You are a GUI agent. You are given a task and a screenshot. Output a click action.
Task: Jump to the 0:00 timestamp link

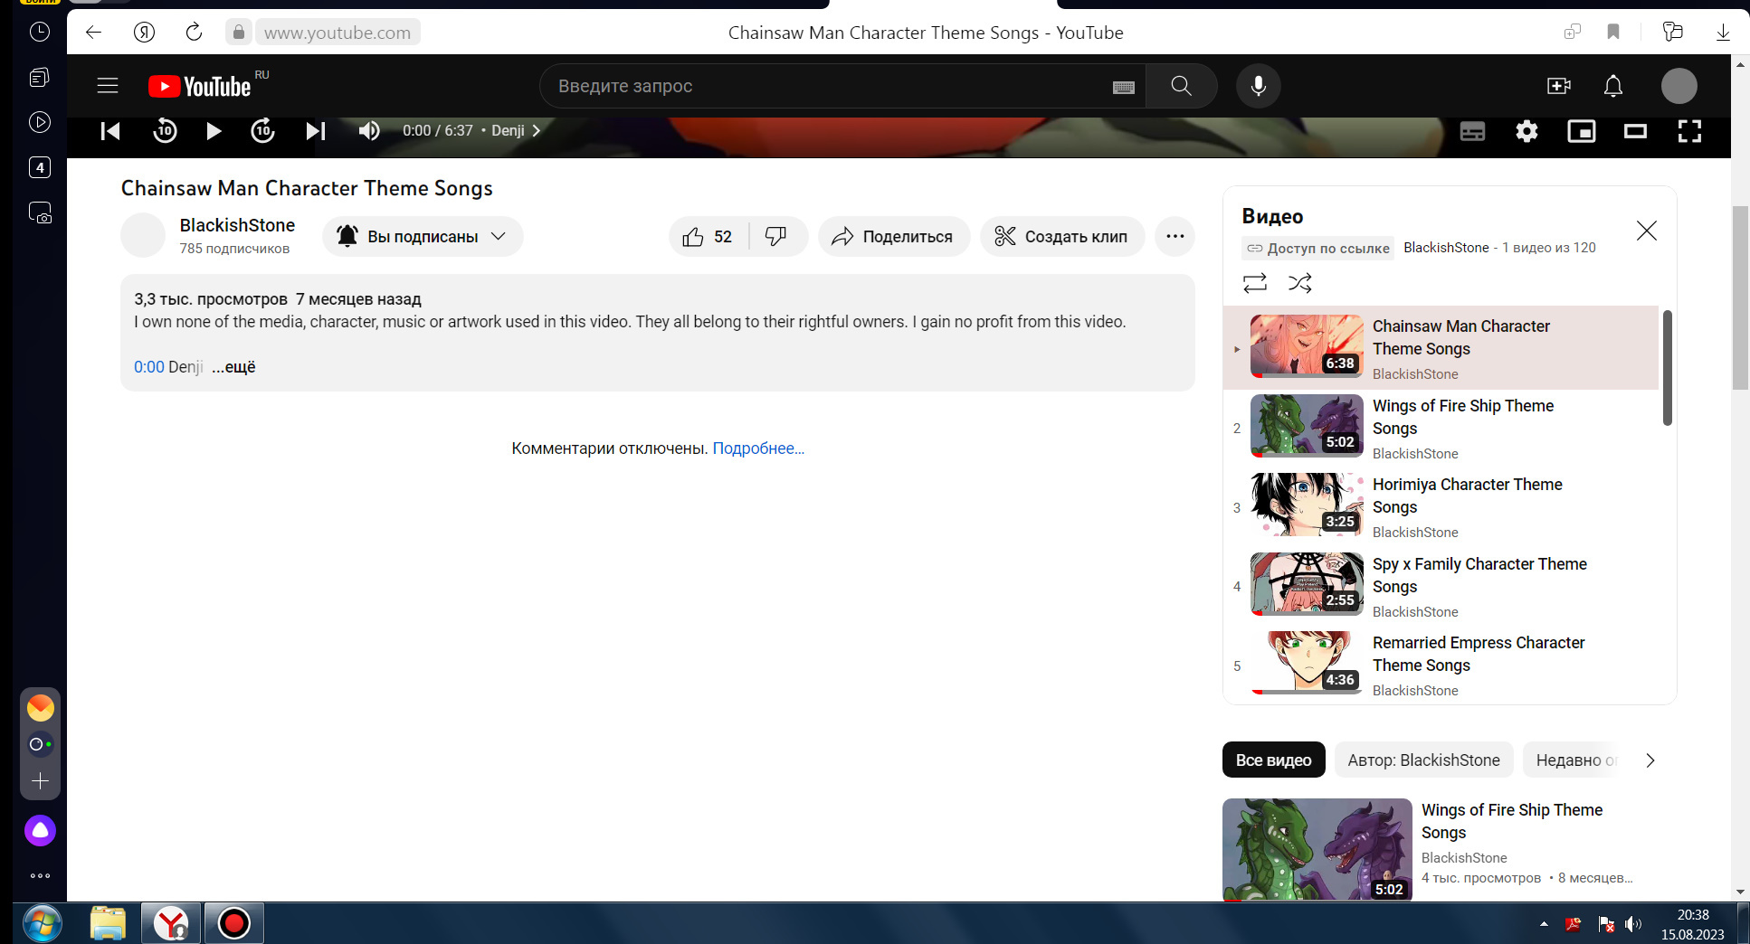149,367
